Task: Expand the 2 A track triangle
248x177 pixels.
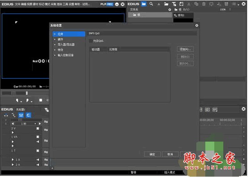Action: tap(13, 165)
